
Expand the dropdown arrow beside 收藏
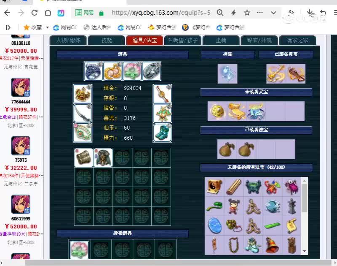pos(47,27)
